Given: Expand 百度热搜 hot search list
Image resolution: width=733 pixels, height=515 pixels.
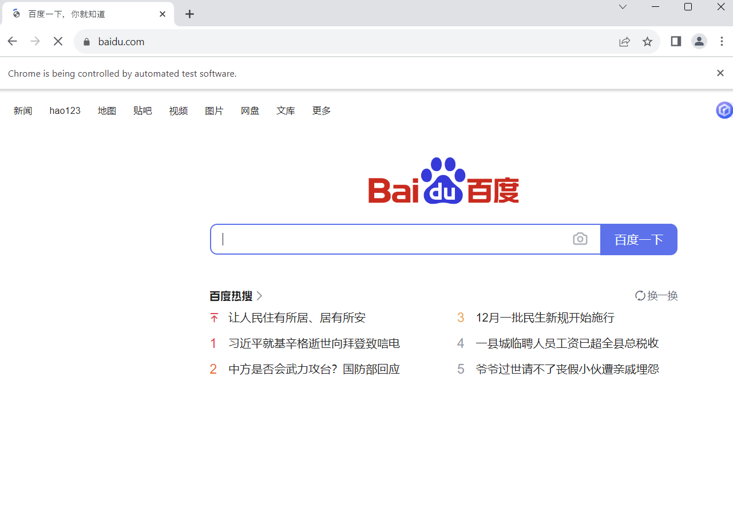Looking at the screenshot, I should [236, 296].
